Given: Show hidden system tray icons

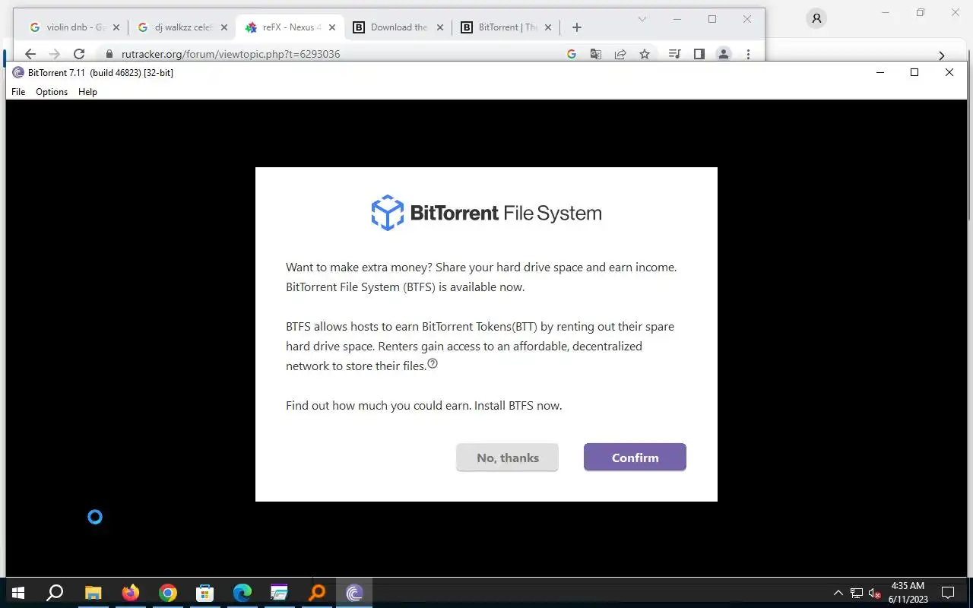Looking at the screenshot, I should click(838, 593).
